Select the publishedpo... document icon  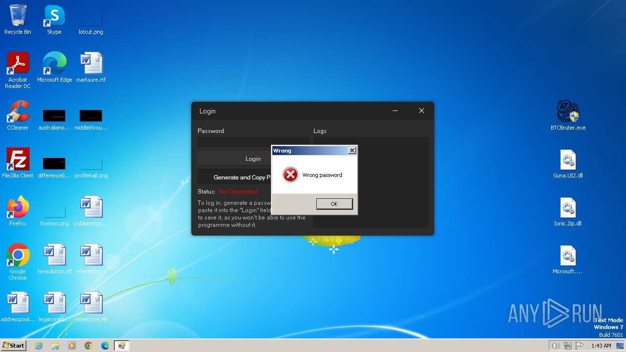coord(91,211)
